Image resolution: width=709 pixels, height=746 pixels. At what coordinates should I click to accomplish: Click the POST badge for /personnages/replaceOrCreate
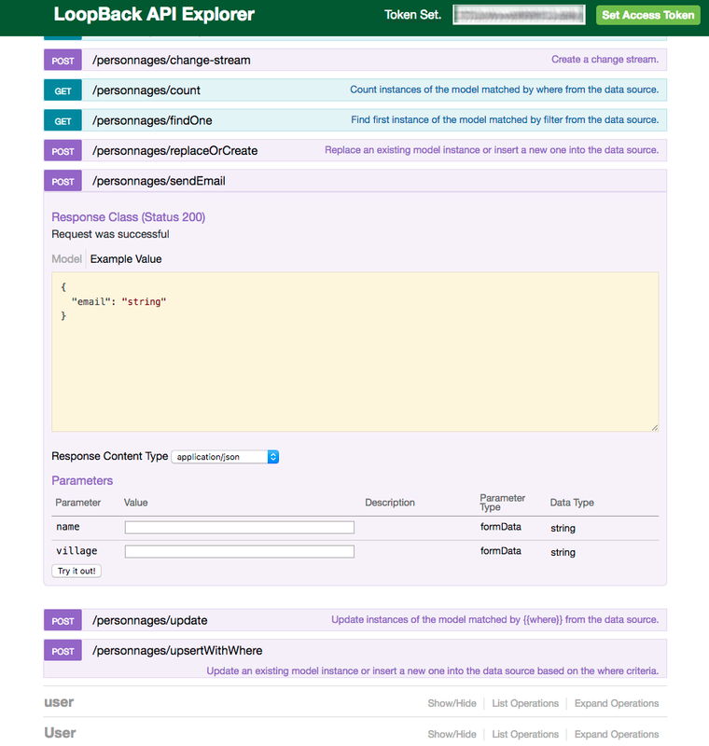pos(63,151)
